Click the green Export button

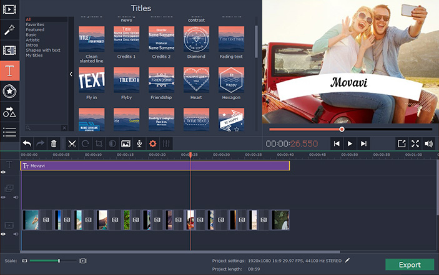click(x=410, y=264)
